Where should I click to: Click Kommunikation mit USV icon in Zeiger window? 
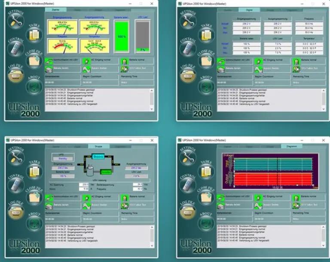(49, 62)
